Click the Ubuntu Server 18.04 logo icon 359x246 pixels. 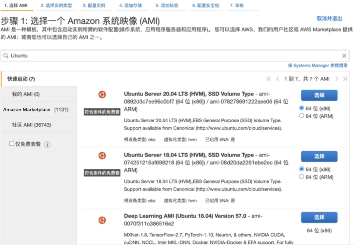[x=102, y=156]
